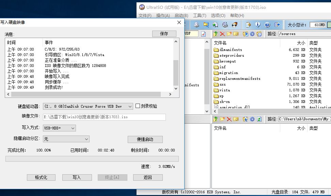
Task: Select the etwproviders folder
Action: (229, 56)
